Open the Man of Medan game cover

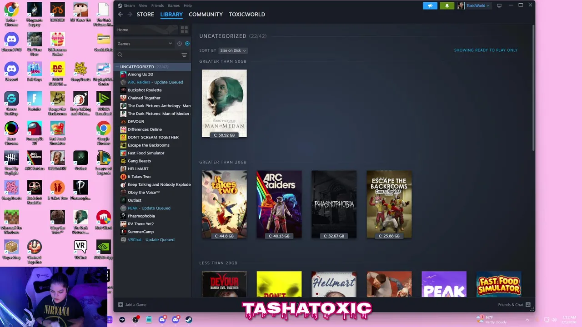(x=224, y=103)
